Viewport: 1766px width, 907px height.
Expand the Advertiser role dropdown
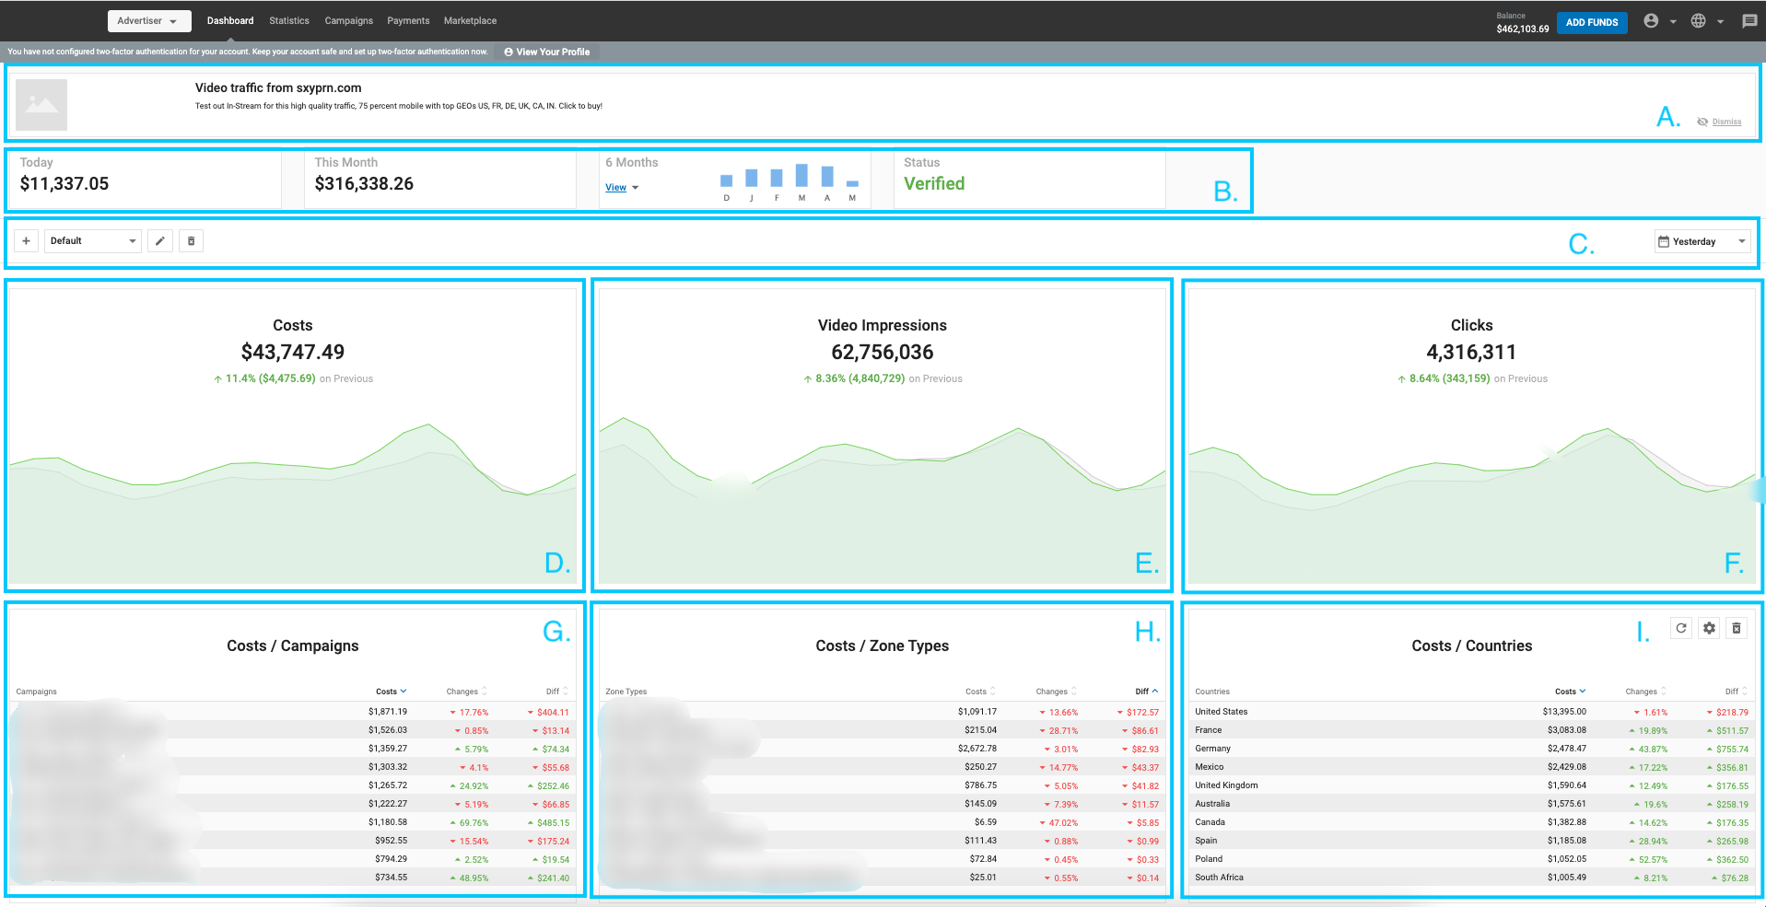pyautogui.click(x=148, y=21)
